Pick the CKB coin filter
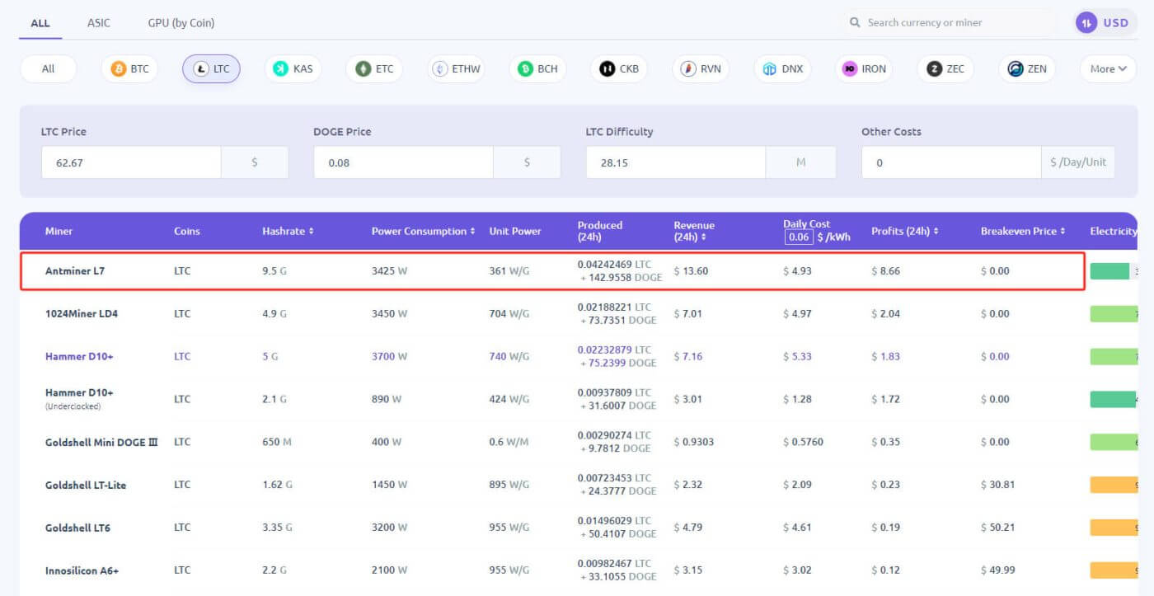Image resolution: width=1154 pixels, height=596 pixels. [618, 69]
